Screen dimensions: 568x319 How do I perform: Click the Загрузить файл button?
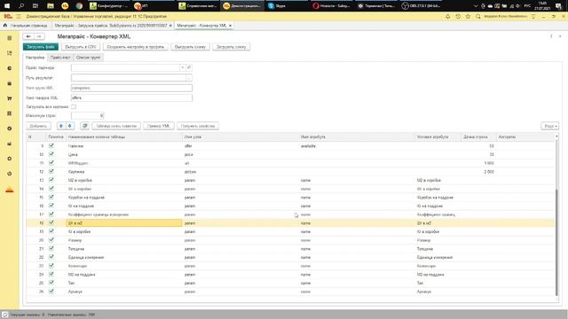[41, 47]
